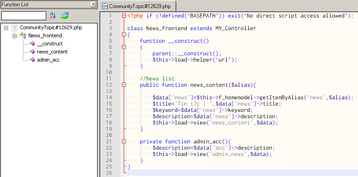
Task: Collapse the admin_acc fold at line 21
Action: [x=124, y=142]
